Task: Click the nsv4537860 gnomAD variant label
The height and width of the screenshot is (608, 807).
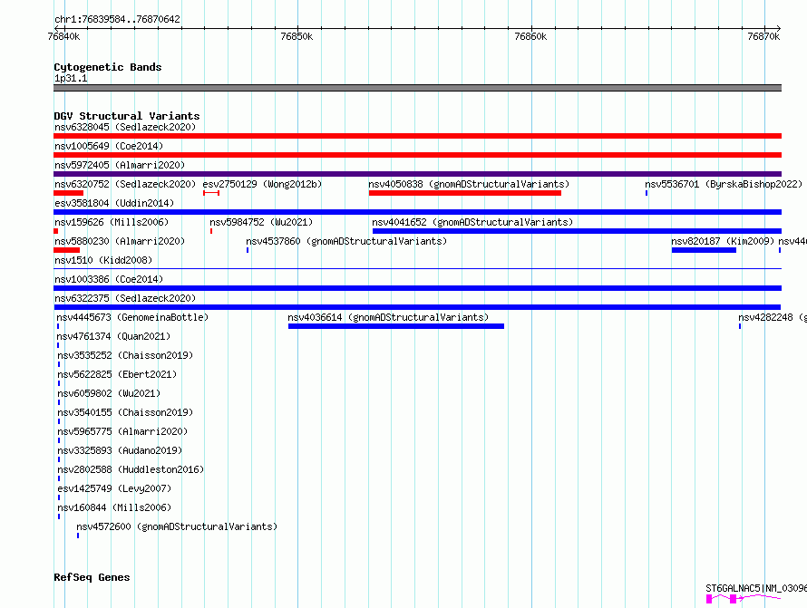Action: 346,241
